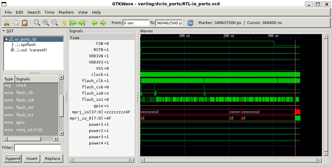Select the mprj_io_0[7:0] =4F signal row
332x167 pixels.
102,118
